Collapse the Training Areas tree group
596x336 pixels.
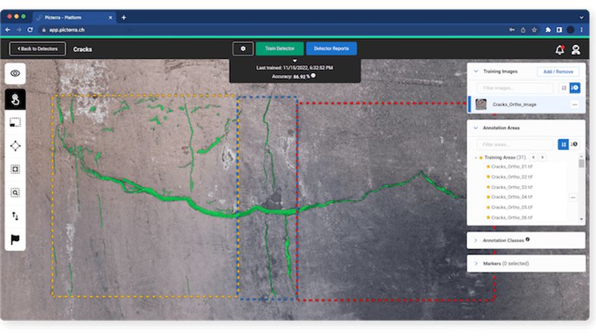475,157
